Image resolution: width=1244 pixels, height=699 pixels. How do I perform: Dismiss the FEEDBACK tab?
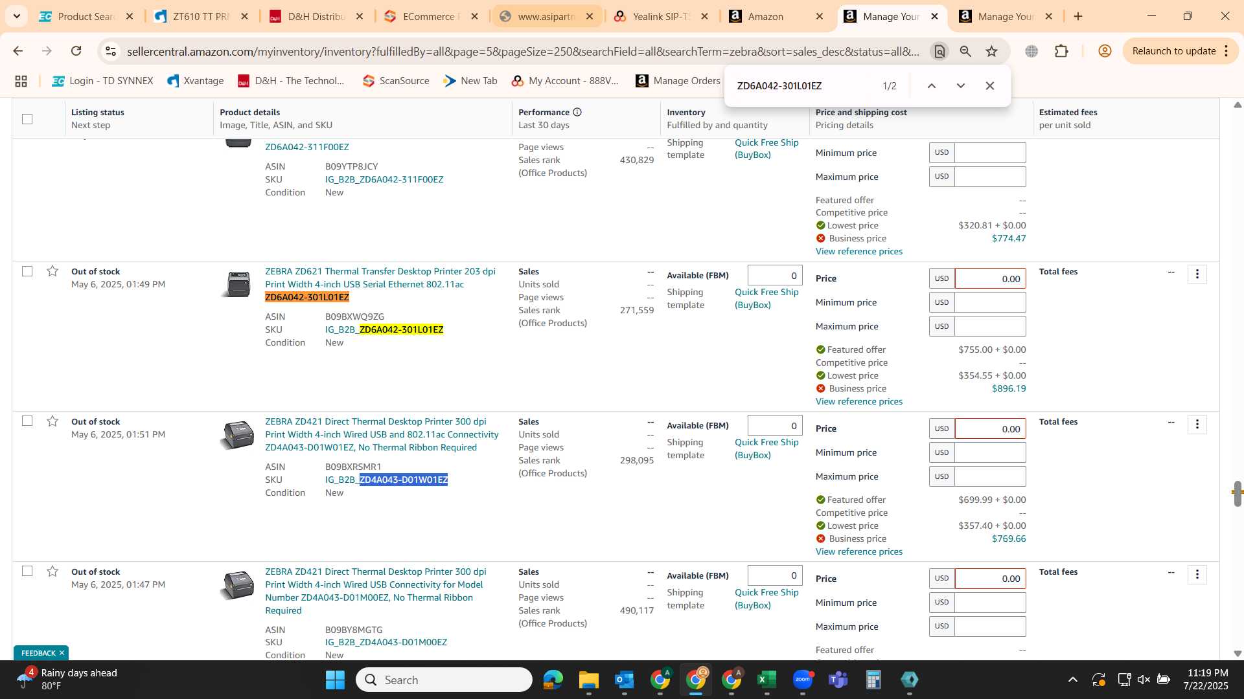point(62,653)
